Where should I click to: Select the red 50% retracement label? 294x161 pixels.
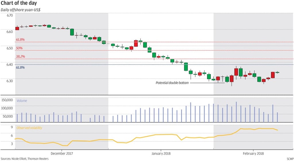(19, 48)
